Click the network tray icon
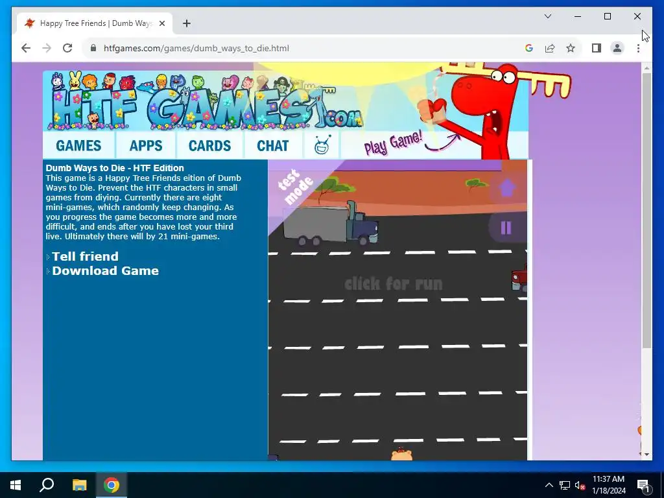Image resolution: width=664 pixels, height=498 pixels. tap(565, 485)
